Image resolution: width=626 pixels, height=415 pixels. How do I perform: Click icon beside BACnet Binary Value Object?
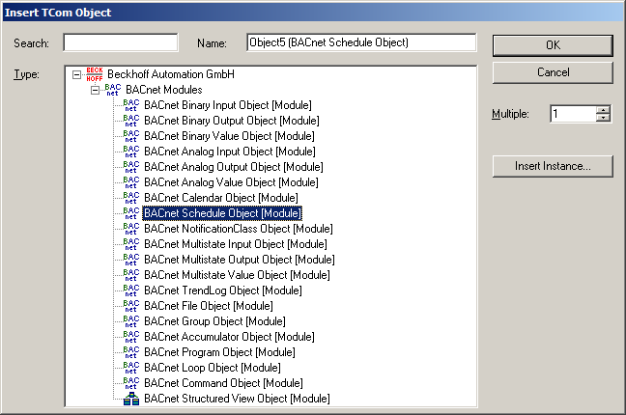coord(131,136)
